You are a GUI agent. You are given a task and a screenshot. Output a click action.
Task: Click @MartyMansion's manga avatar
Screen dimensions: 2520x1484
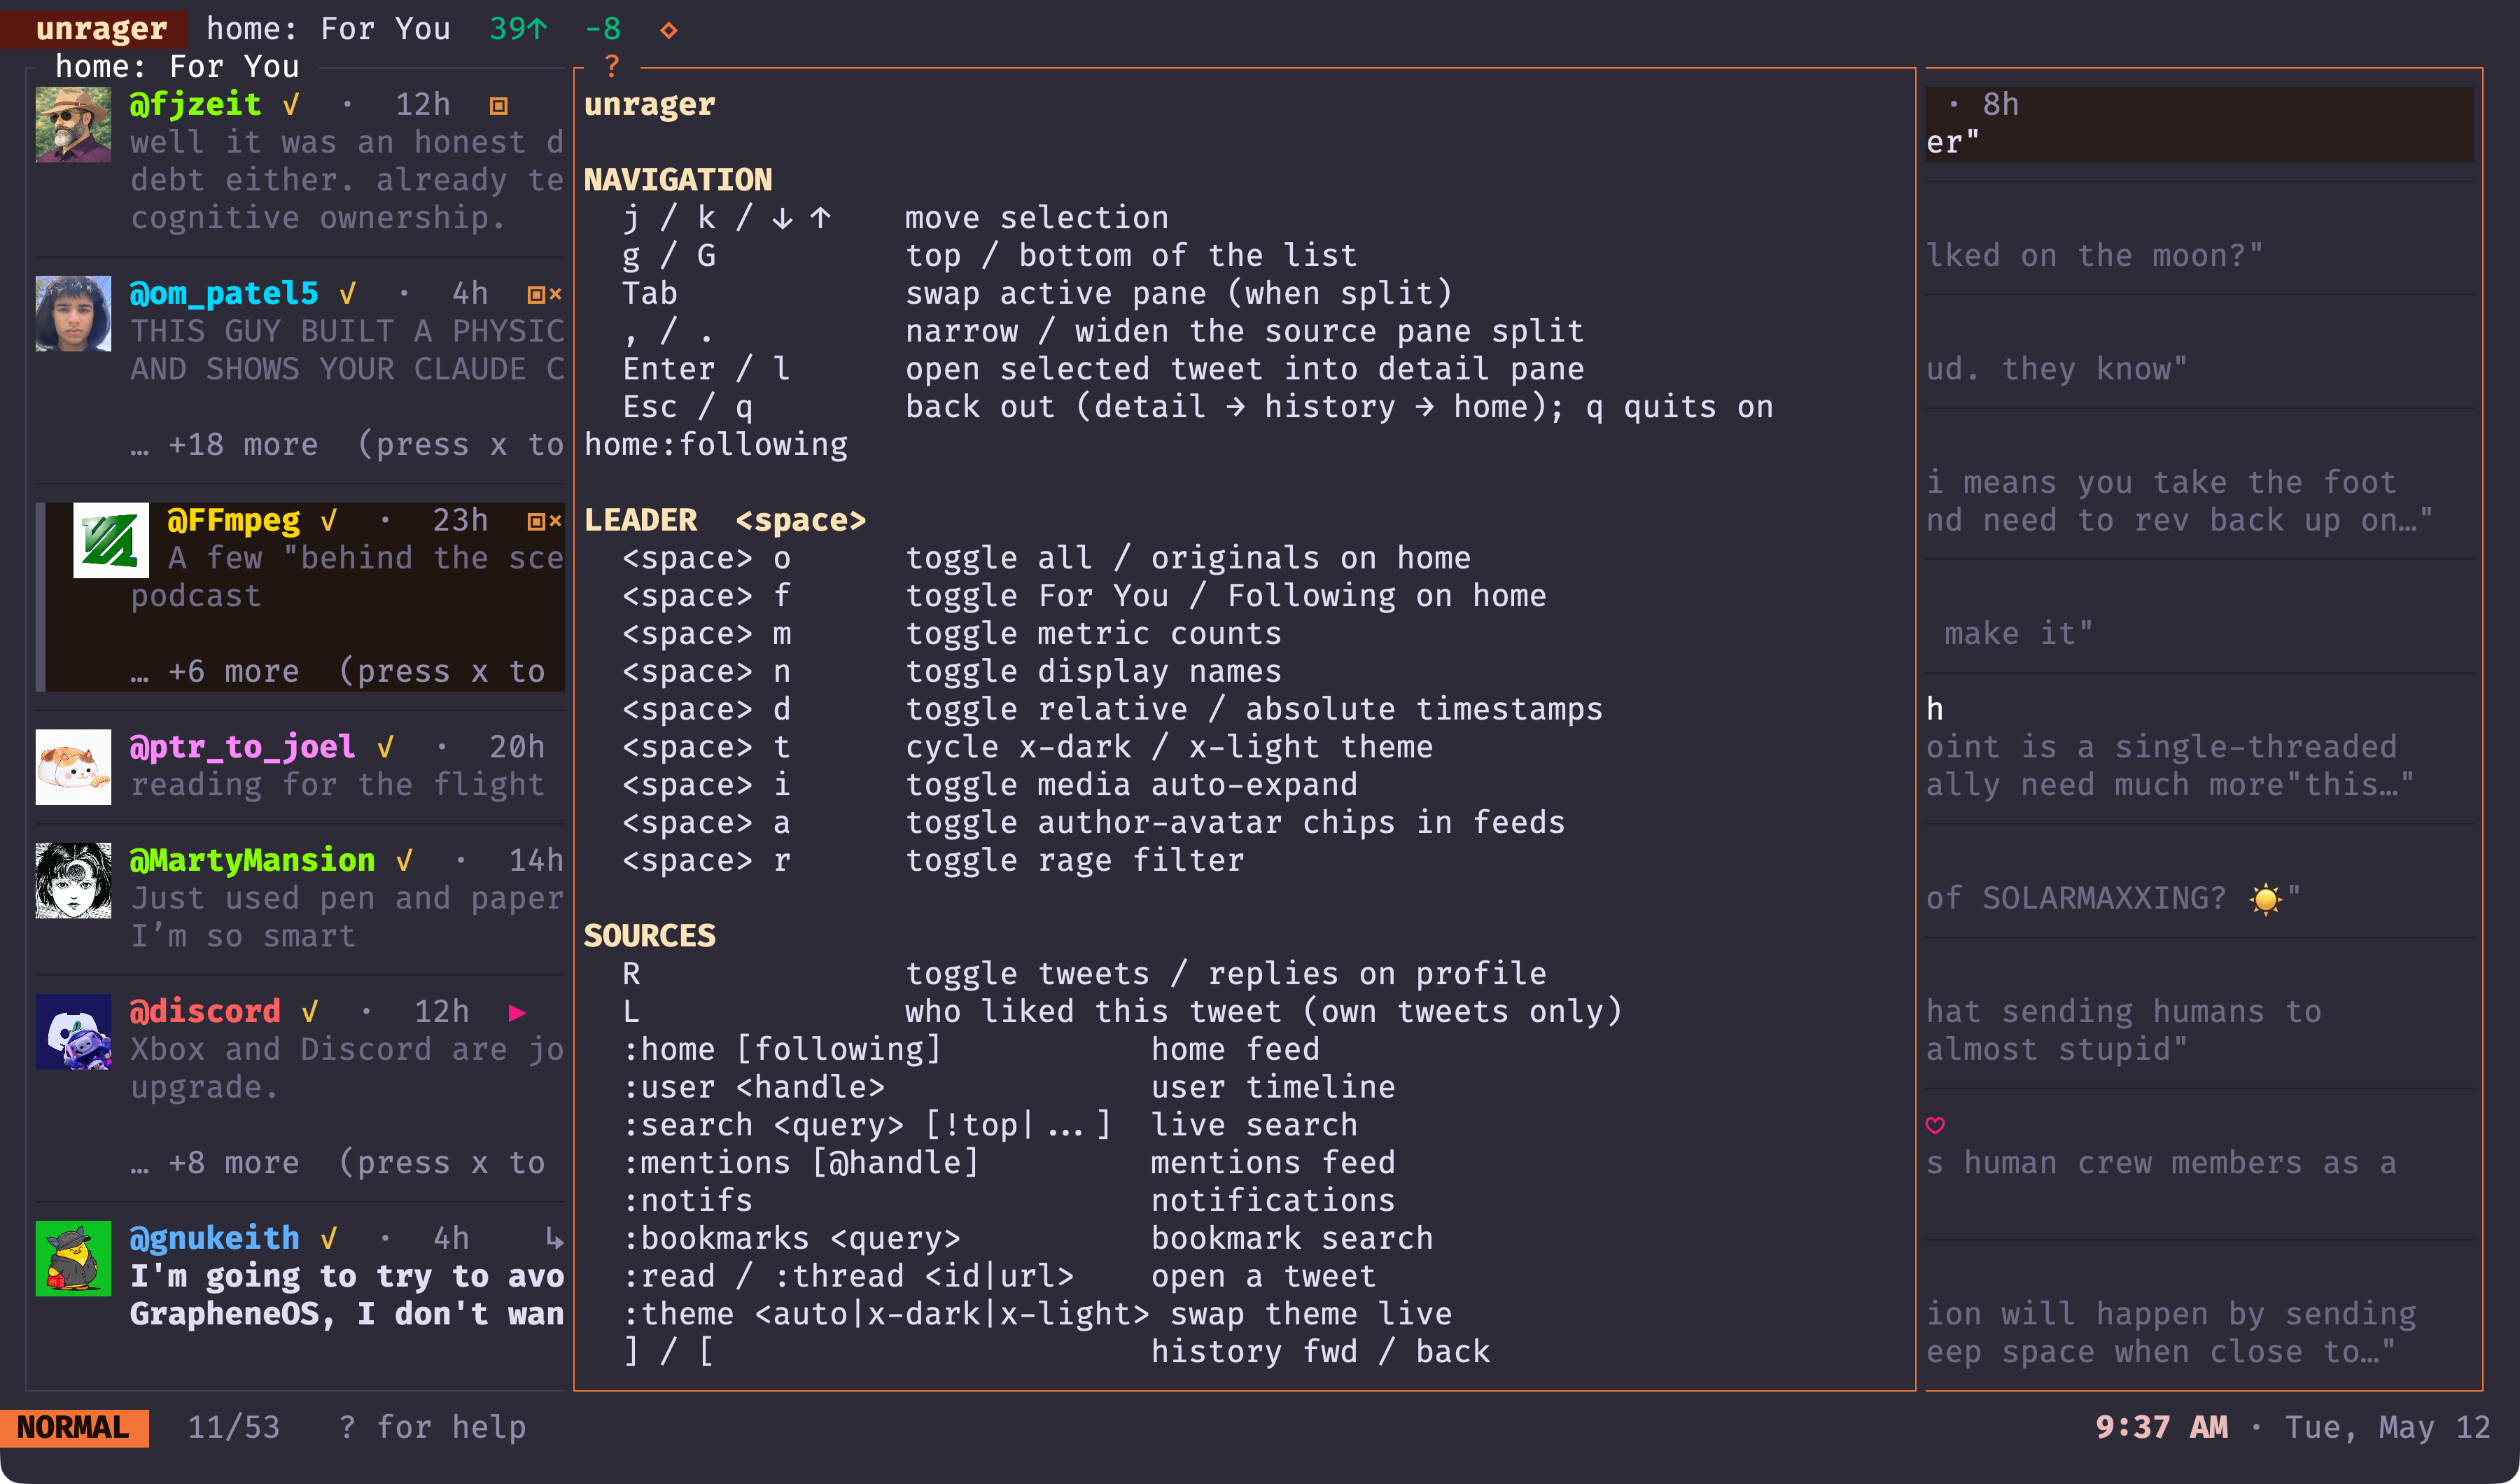pos(73,880)
